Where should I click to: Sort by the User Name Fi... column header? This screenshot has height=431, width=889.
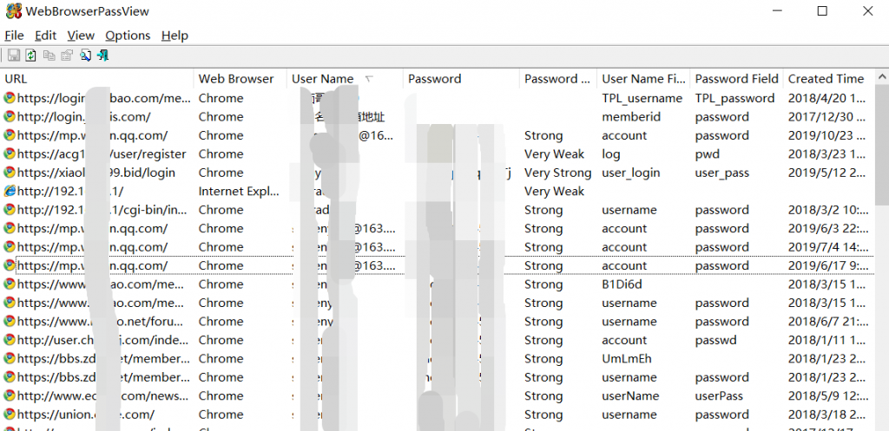point(644,79)
